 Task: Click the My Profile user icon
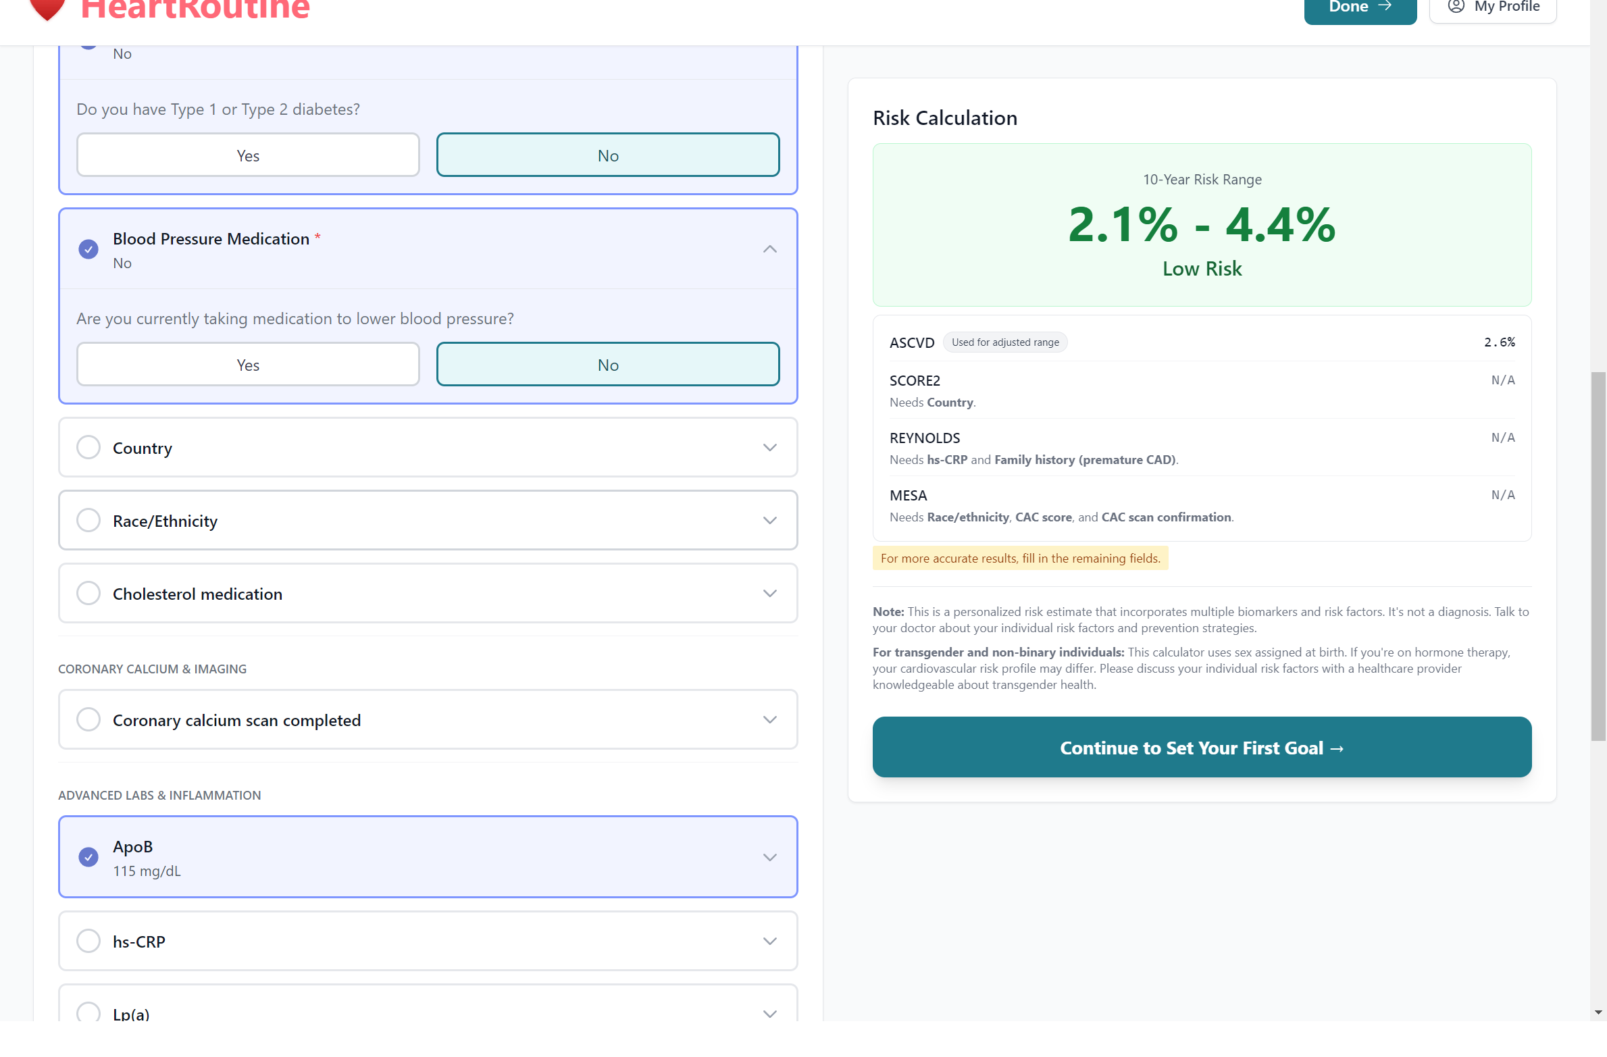1456,7
